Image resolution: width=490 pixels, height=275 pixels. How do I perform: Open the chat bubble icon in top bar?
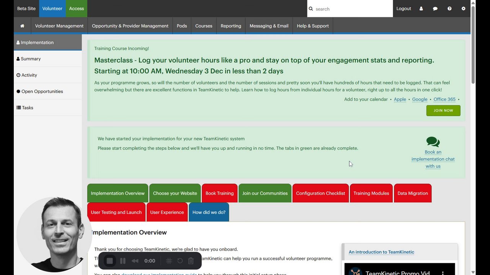coord(435,8)
